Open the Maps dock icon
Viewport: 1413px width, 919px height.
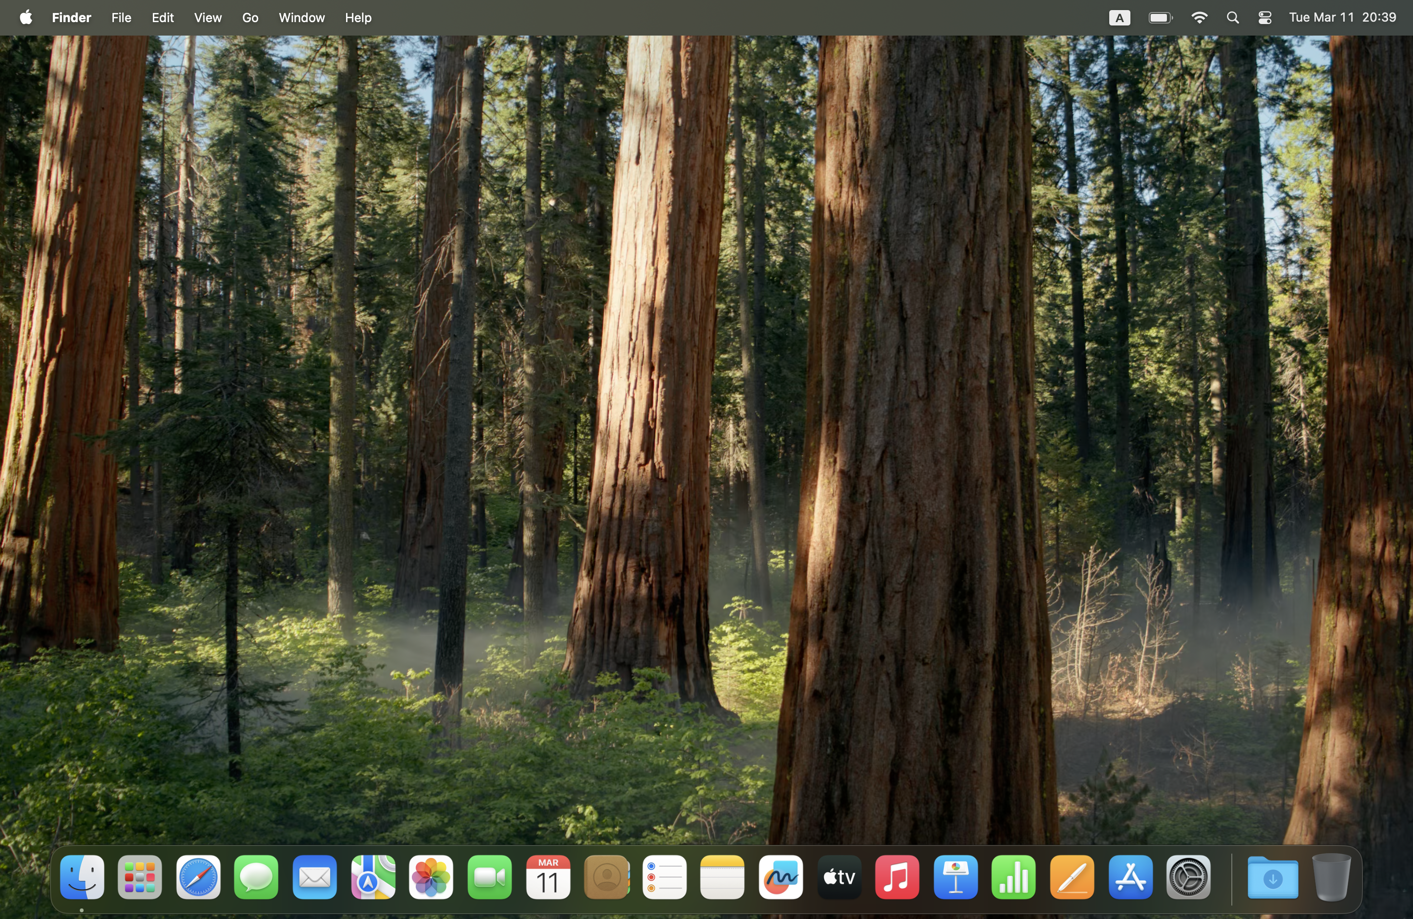pyautogui.click(x=373, y=877)
